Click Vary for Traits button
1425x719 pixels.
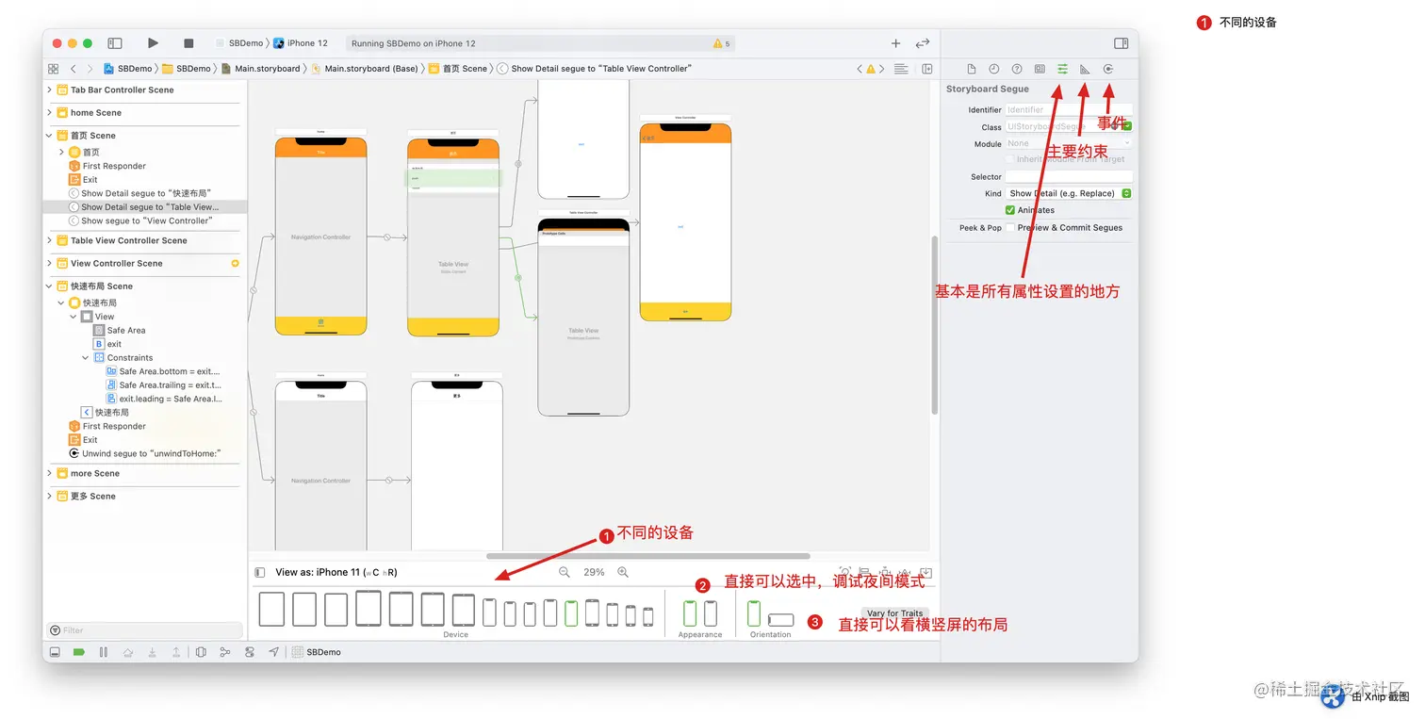tap(895, 613)
